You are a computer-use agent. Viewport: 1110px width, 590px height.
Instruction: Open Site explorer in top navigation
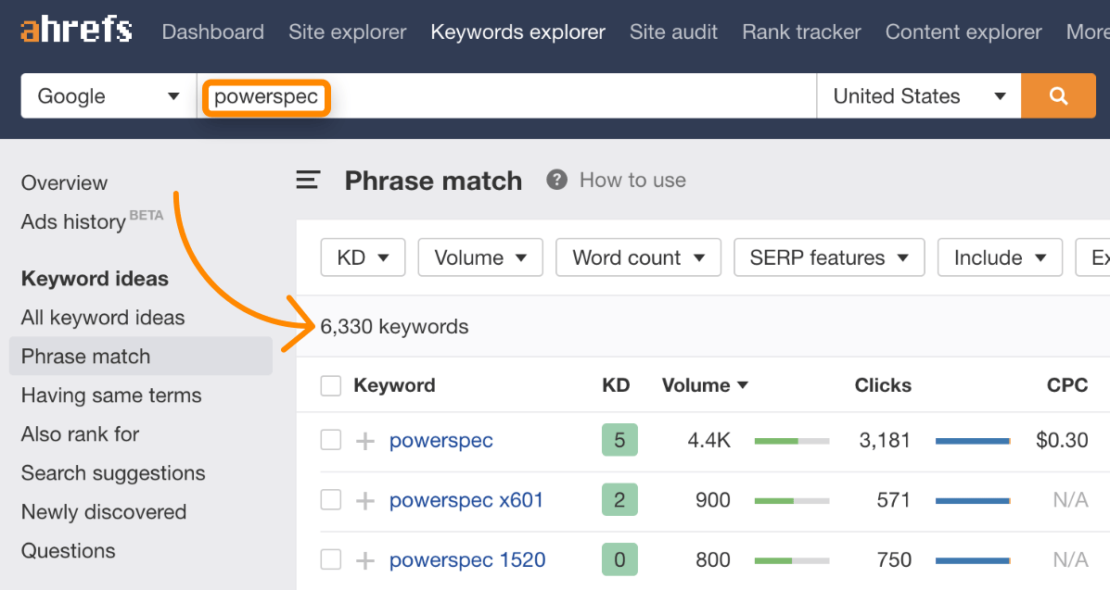coord(348,31)
